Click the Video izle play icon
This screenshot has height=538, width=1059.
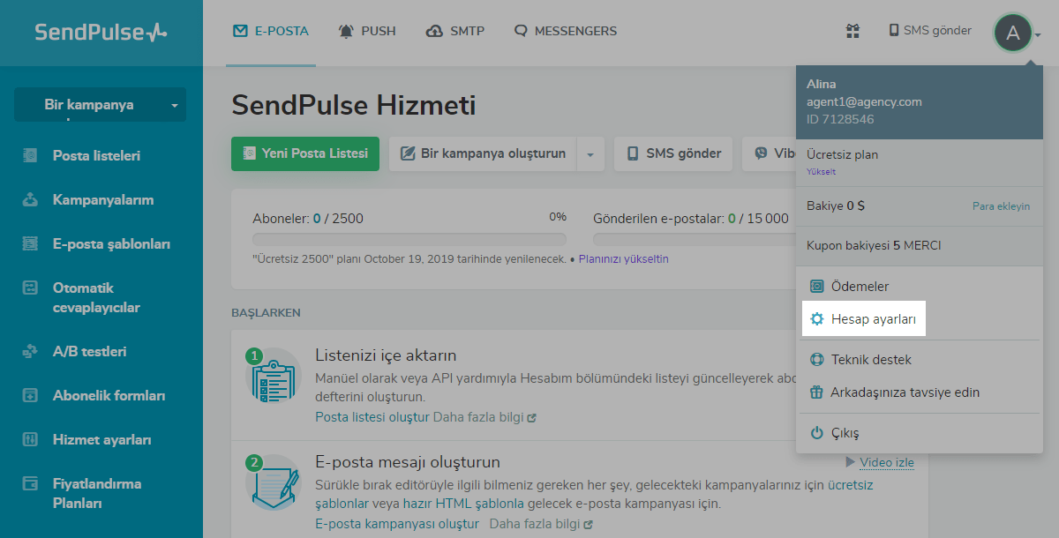click(x=850, y=462)
